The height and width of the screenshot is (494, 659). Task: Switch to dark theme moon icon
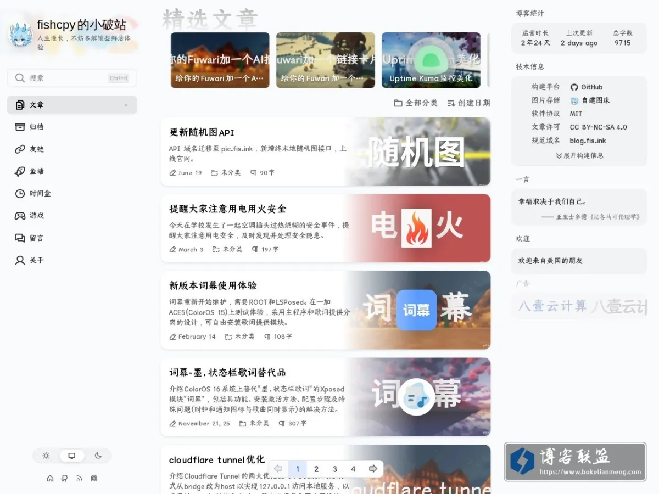tap(98, 456)
